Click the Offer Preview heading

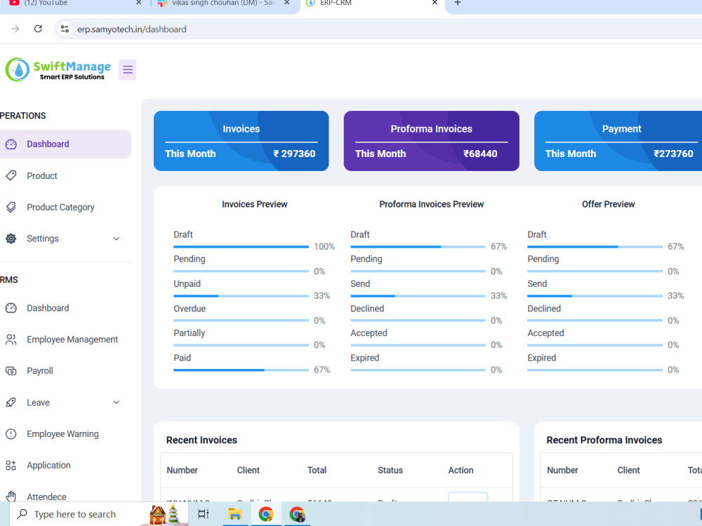(608, 204)
